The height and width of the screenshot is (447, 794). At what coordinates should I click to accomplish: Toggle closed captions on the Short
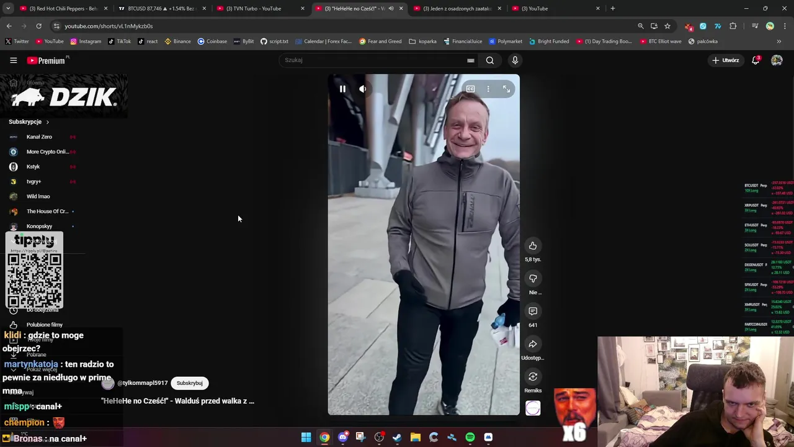click(x=470, y=89)
